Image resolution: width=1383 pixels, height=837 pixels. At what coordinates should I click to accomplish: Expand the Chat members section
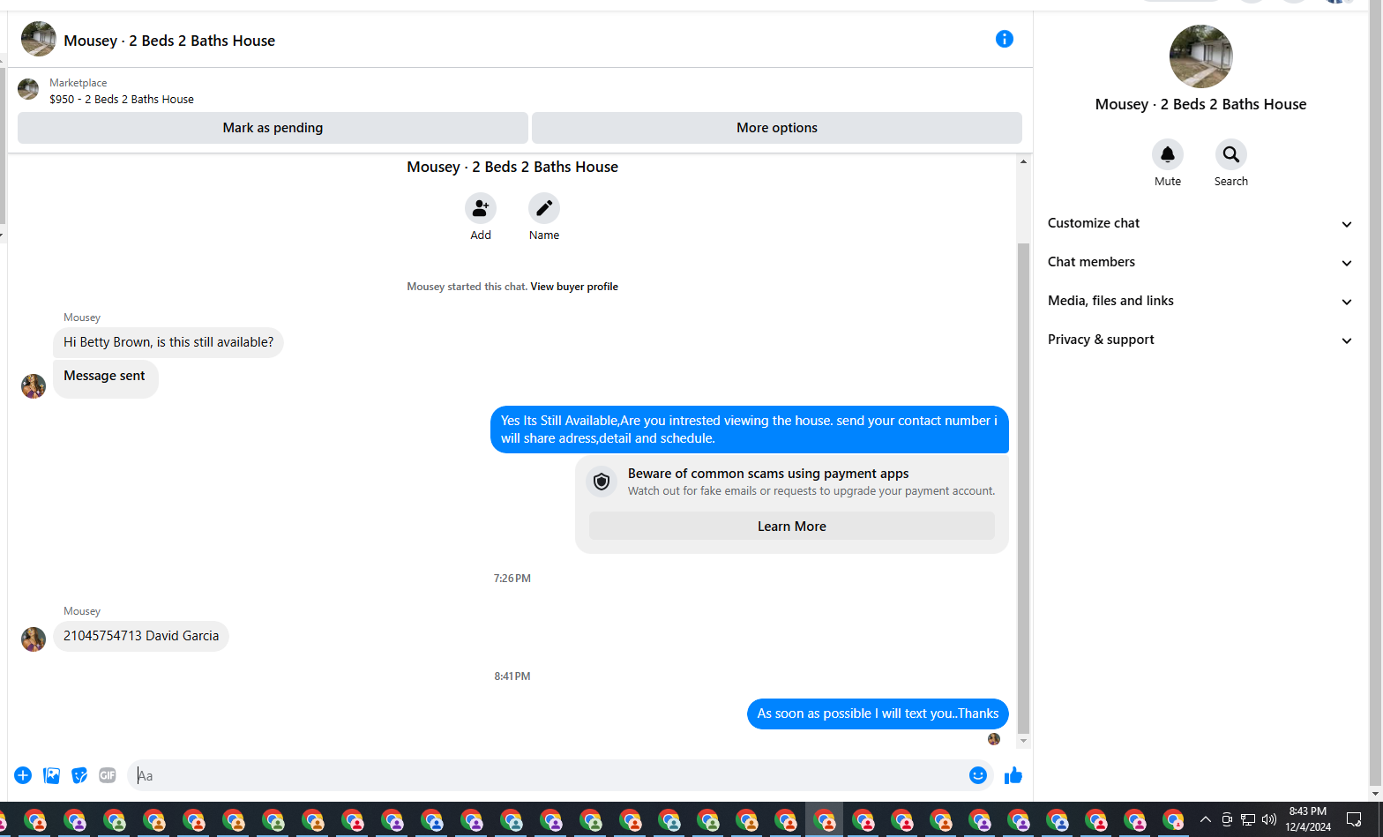point(1200,262)
